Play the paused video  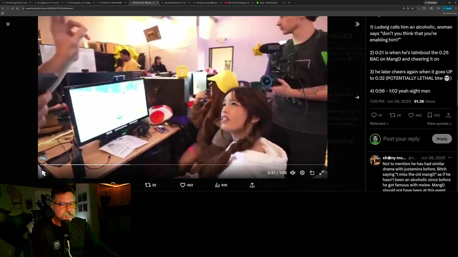pos(43,173)
